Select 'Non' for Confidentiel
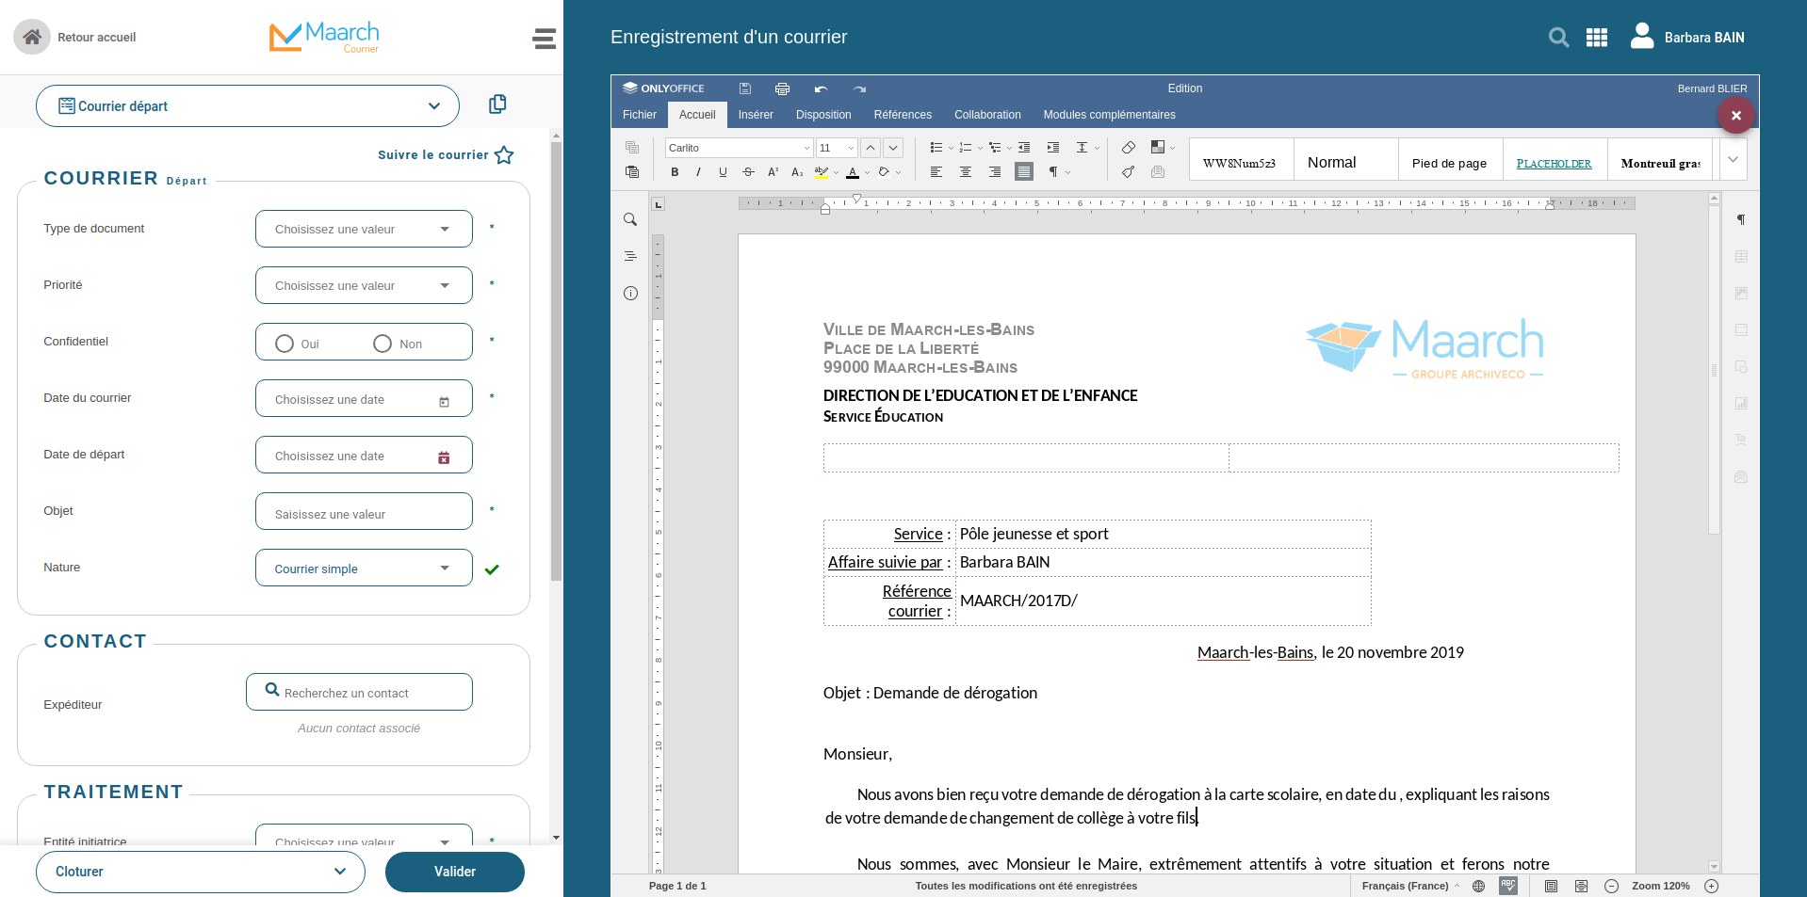The height and width of the screenshot is (897, 1807). coord(383,344)
